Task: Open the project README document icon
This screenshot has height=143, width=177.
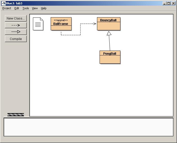Action: 38,24
